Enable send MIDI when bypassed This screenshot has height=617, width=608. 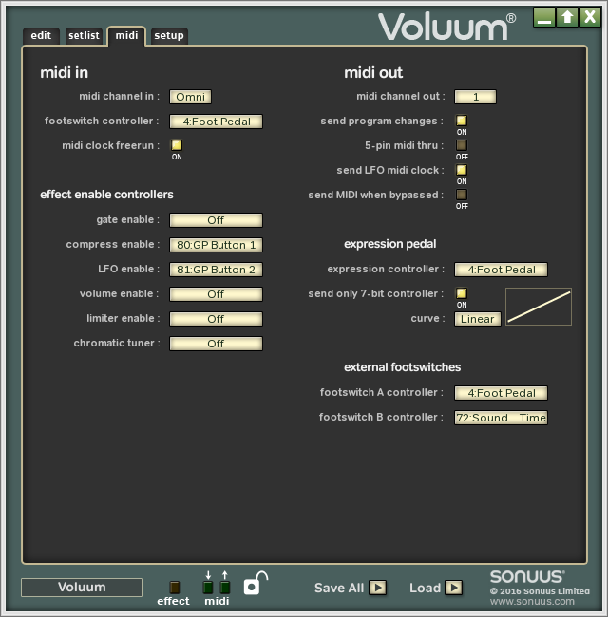pyautogui.click(x=462, y=195)
